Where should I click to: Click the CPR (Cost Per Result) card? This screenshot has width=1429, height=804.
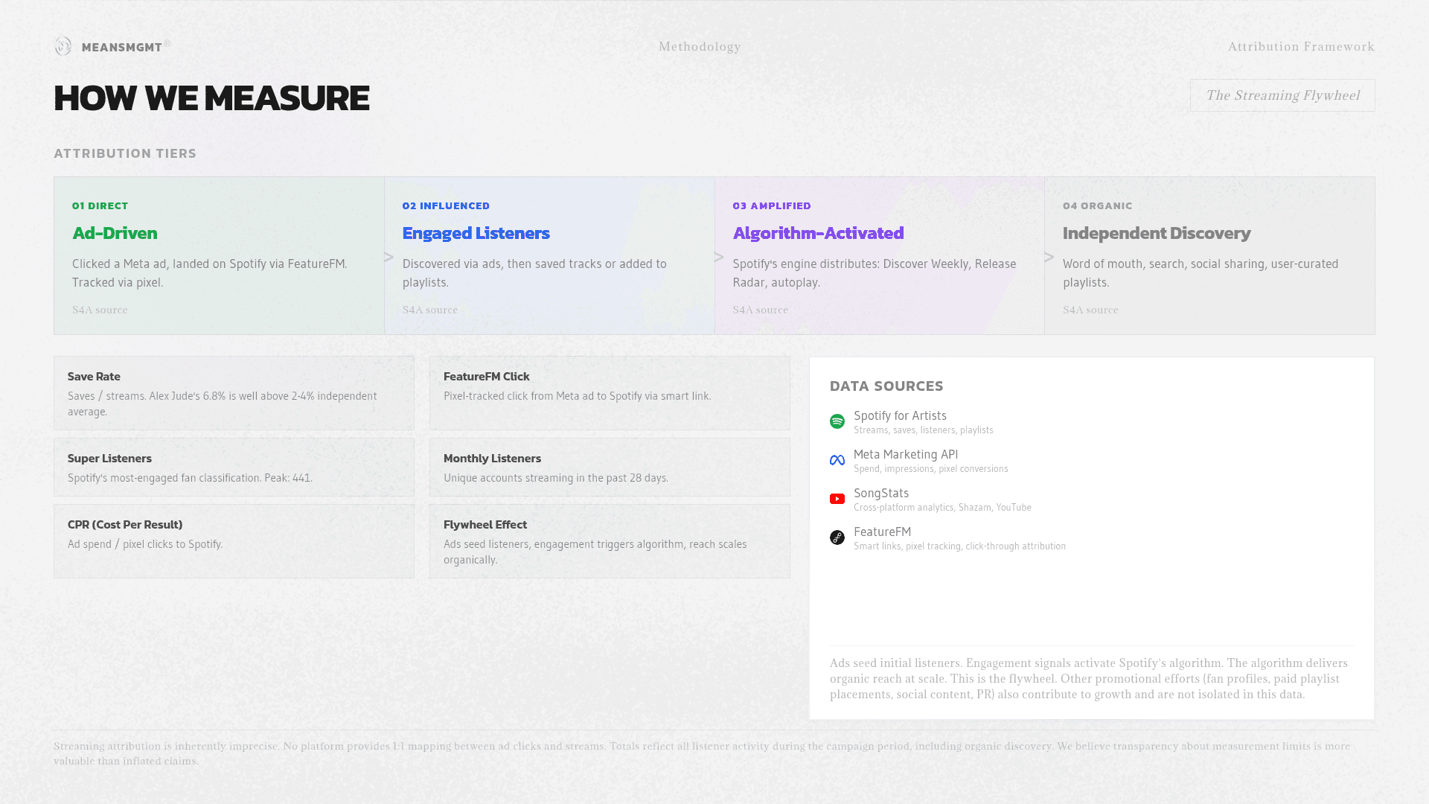pos(234,541)
